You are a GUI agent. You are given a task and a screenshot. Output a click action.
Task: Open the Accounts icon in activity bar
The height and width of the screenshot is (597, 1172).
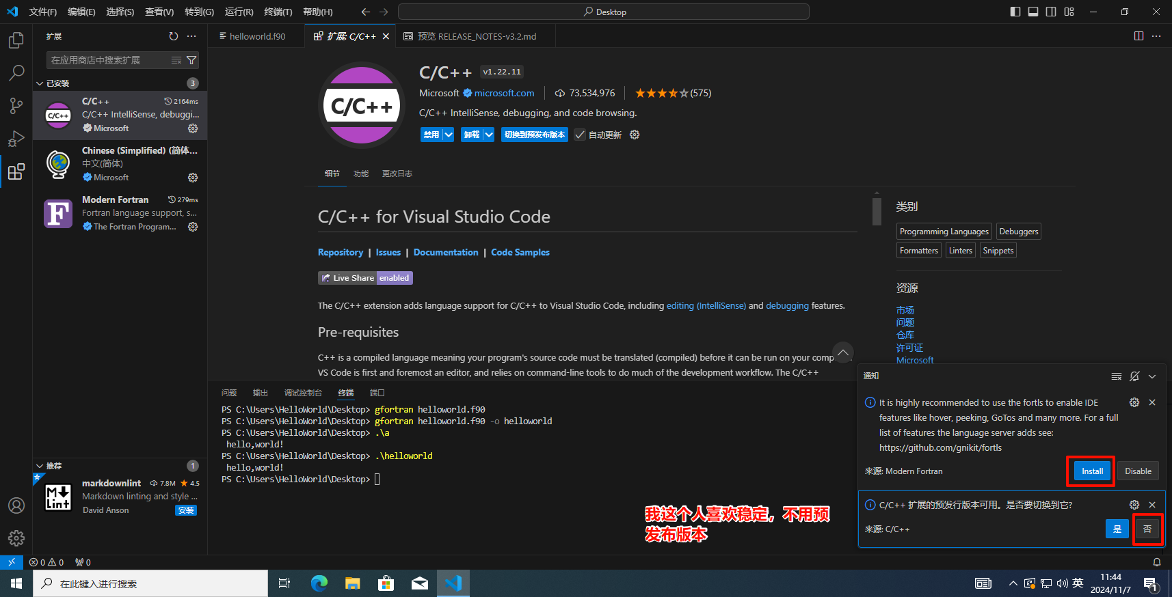[x=16, y=505]
